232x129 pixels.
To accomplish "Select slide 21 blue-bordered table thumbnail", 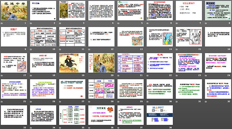I will pyautogui.click(x=130, y=63).
